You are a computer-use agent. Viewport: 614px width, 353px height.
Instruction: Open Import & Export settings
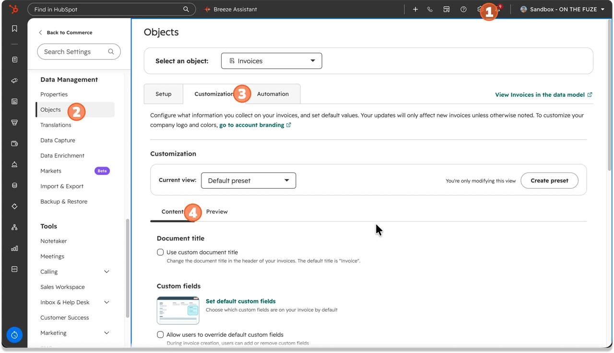[x=62, y=186]
